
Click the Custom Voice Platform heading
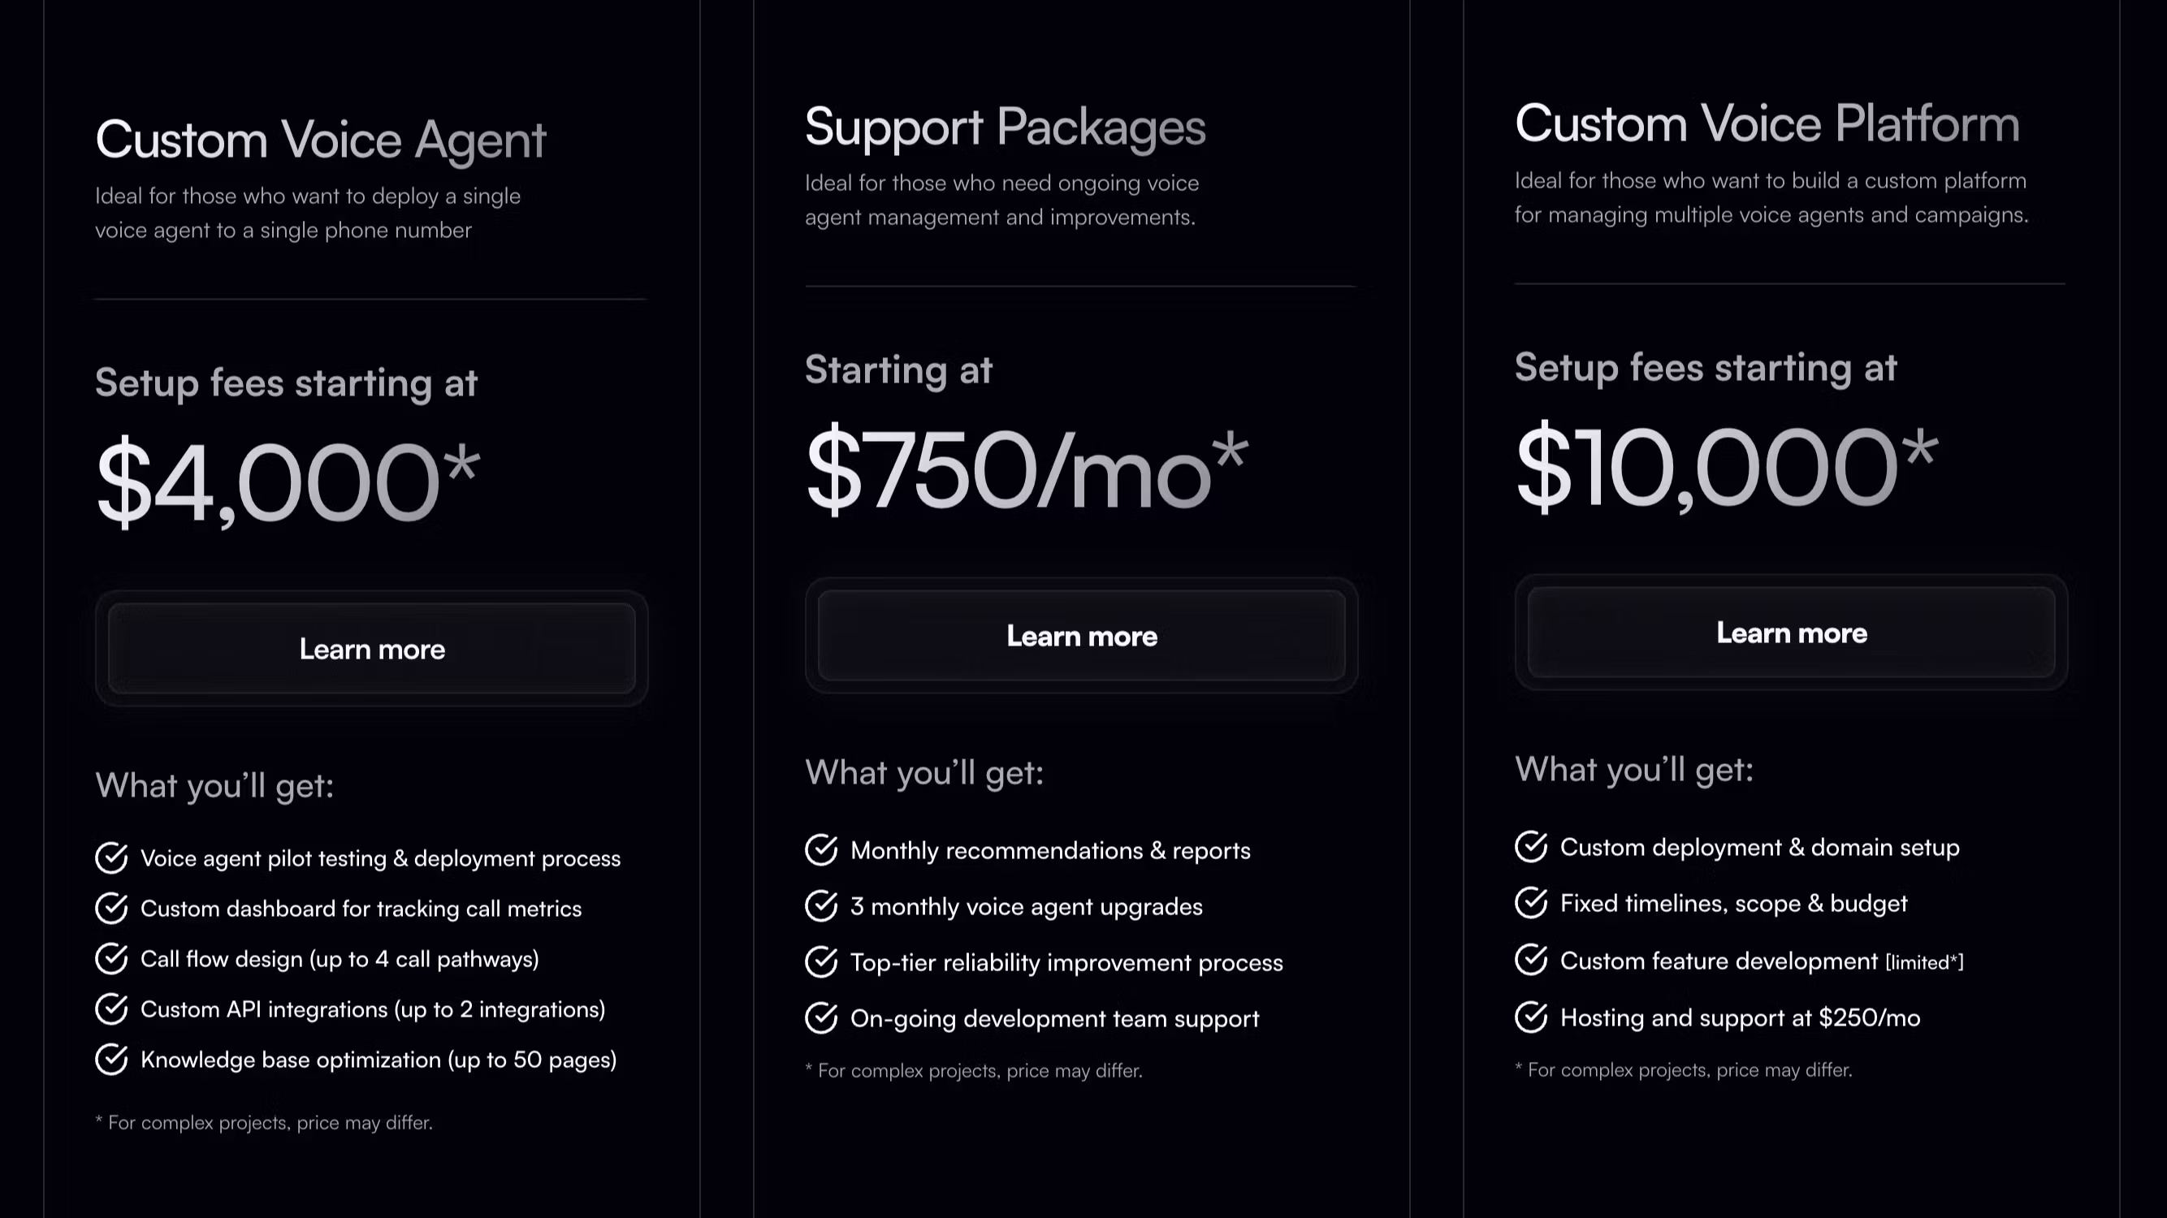(1767, 124)
